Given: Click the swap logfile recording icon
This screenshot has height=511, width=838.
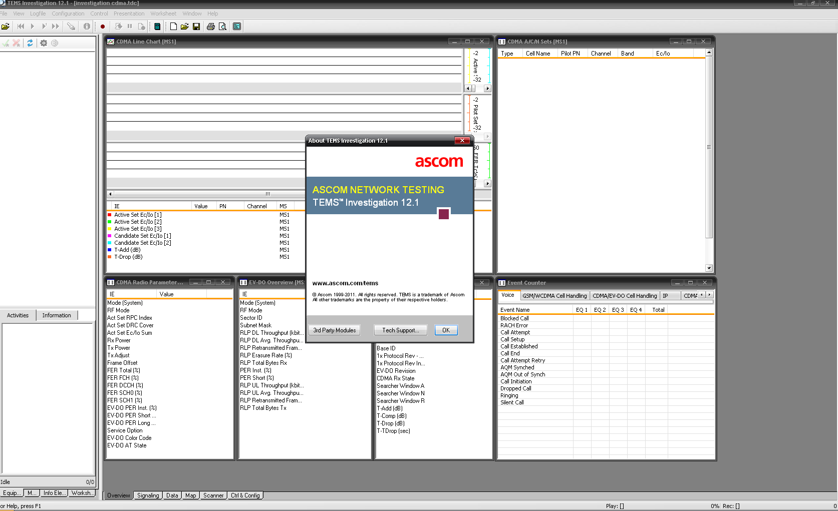Looking at the screenshot, I should [x=142, y=27].
